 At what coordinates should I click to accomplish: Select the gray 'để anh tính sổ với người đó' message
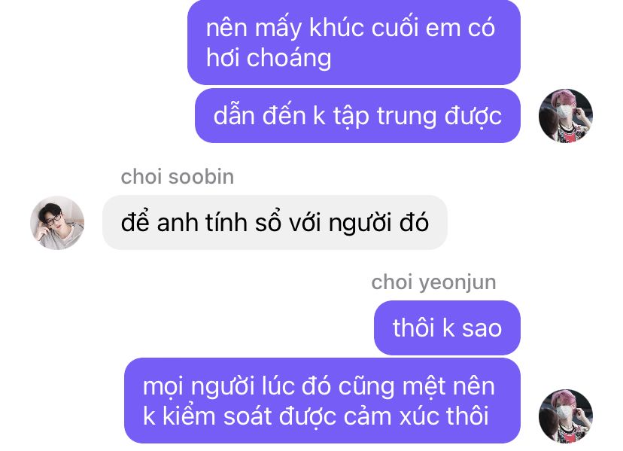275,222
